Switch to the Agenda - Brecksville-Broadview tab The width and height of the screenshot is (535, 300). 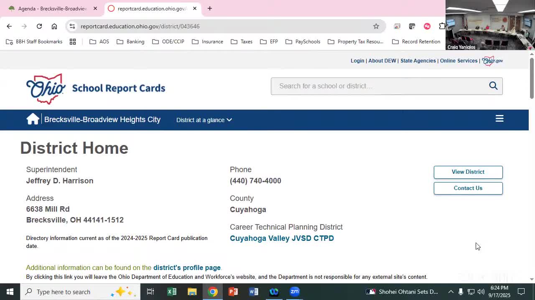tap(53, 8)
